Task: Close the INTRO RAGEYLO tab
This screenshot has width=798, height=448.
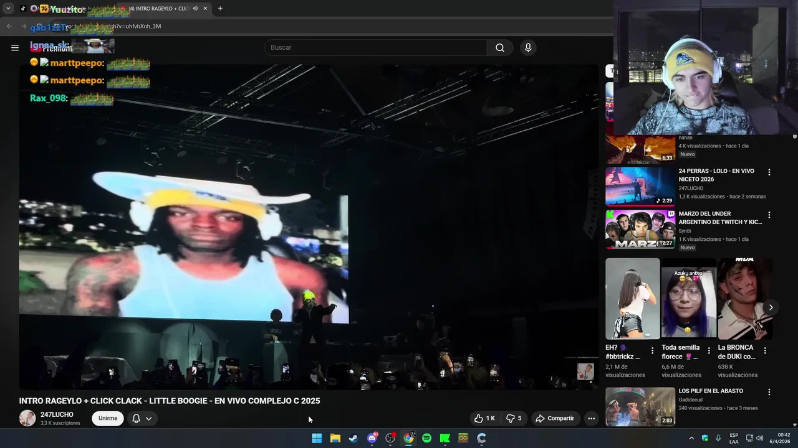Action: 205,9
